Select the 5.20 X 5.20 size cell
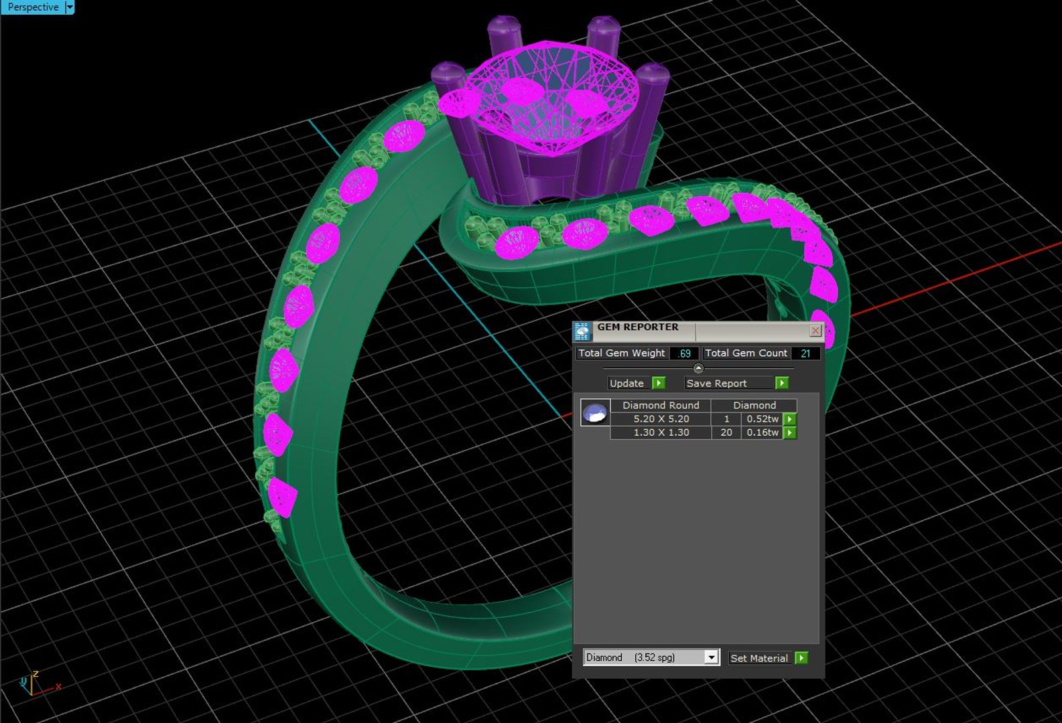1062x723 pixels. 661,419
